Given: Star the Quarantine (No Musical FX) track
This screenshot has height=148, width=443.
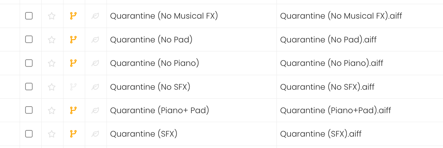Looking at the screenshot, I should (52, 16).
